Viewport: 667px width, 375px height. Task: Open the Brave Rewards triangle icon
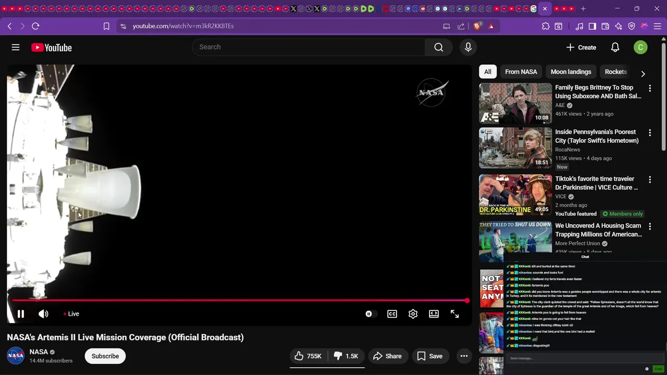click(x=491, y=26)
